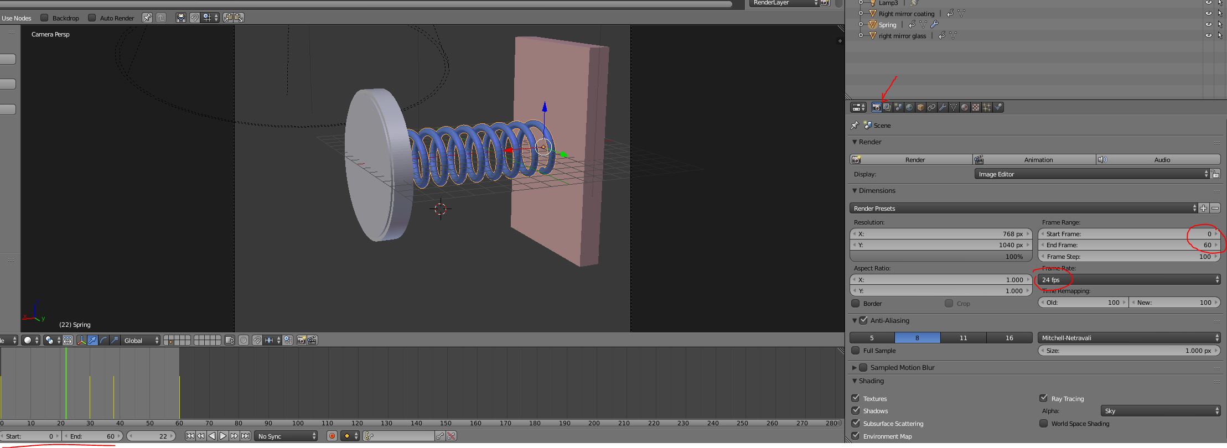This screenshot has width=1227, height=448.
Task: Toggle the 3D manipulator widget icon
Action: pyautogui.click(x=81, y=340)
